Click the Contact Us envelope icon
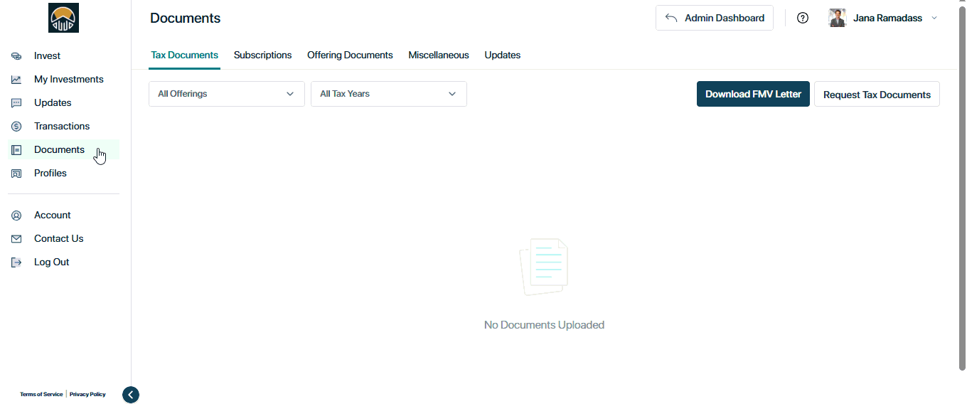The width and height of the screenshot is (967, 404). coord(16,239)
